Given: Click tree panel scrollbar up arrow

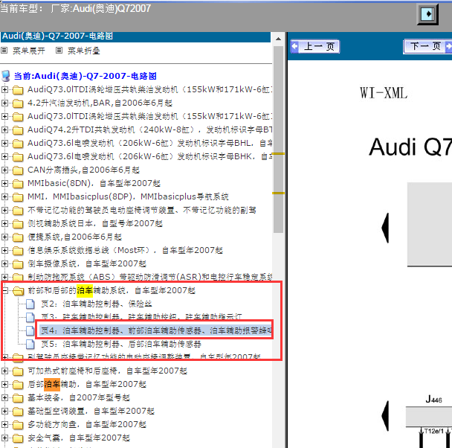Looking at the screenshot, I should [x=278, y=39].
